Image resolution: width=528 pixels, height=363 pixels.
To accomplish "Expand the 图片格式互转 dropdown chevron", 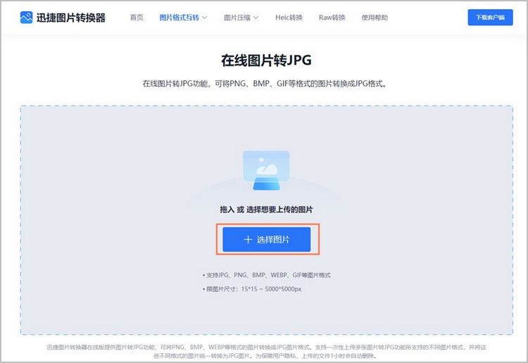I will [204, 18].
